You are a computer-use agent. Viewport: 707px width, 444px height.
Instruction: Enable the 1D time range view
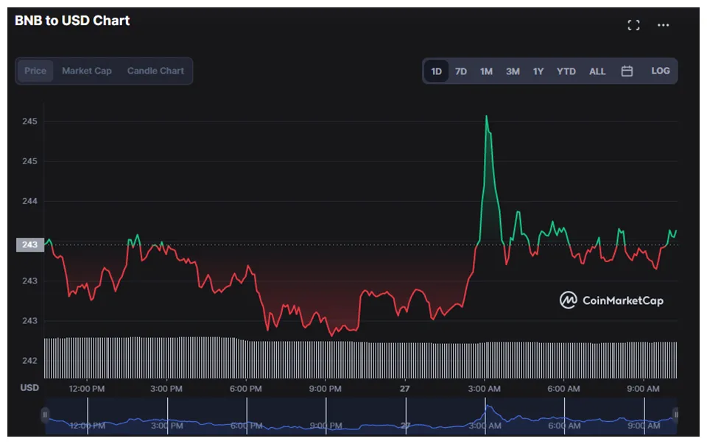coord(437,71)
